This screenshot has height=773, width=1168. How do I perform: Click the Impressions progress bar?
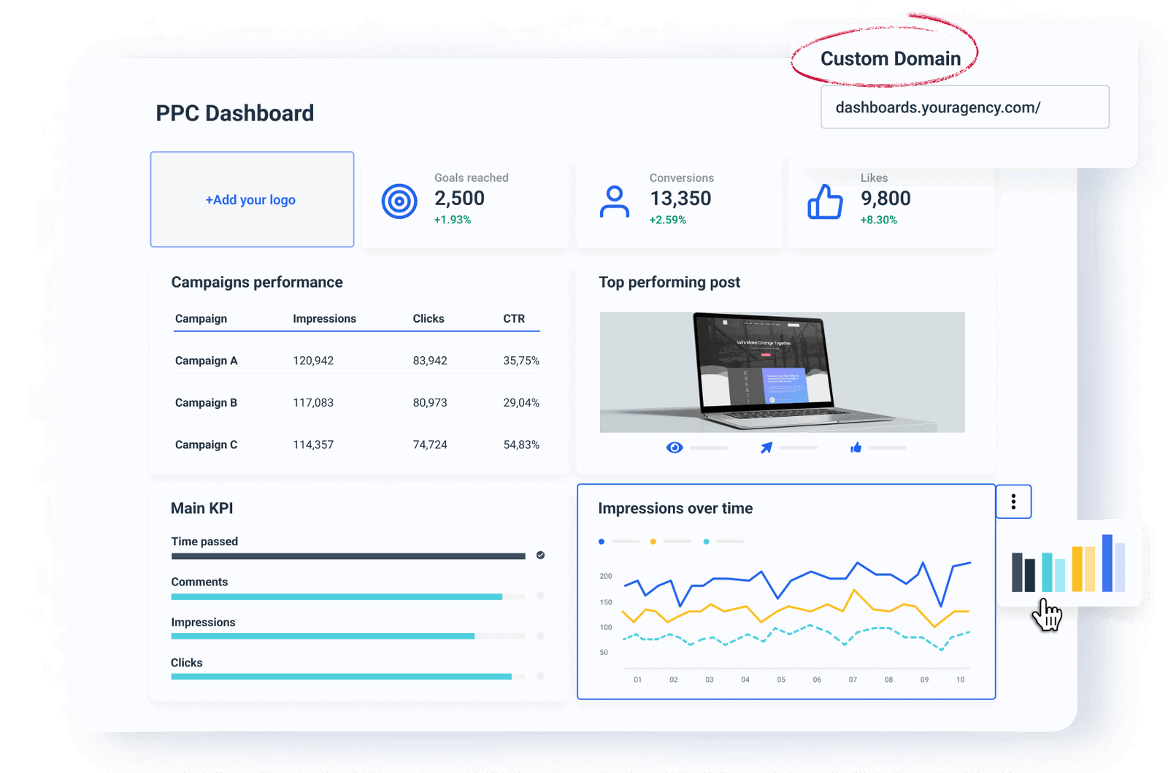point(321,636)
